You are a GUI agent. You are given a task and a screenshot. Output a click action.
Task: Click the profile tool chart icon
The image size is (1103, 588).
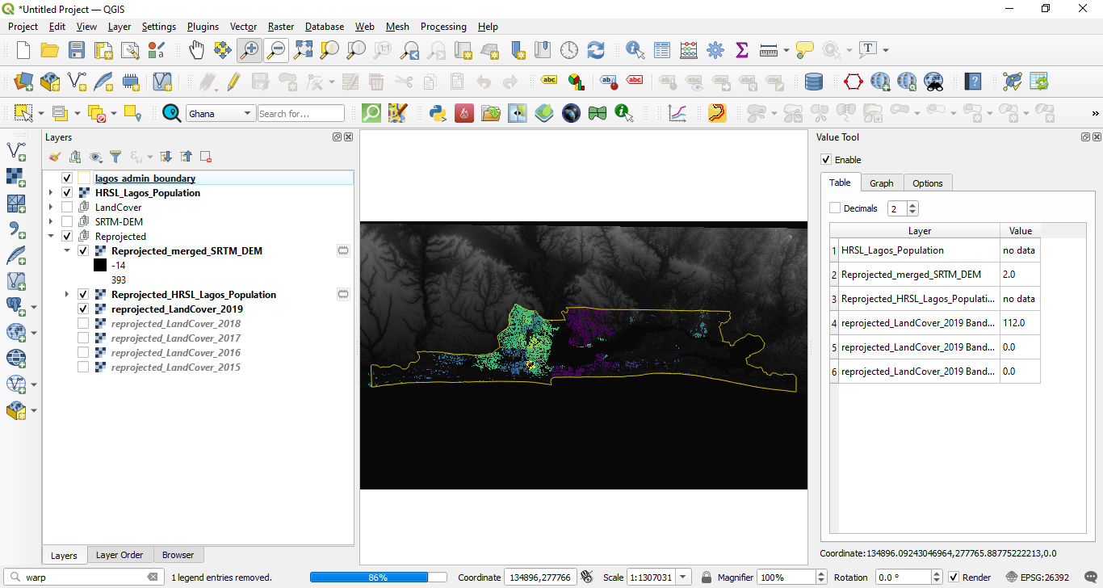pos(677,113)
